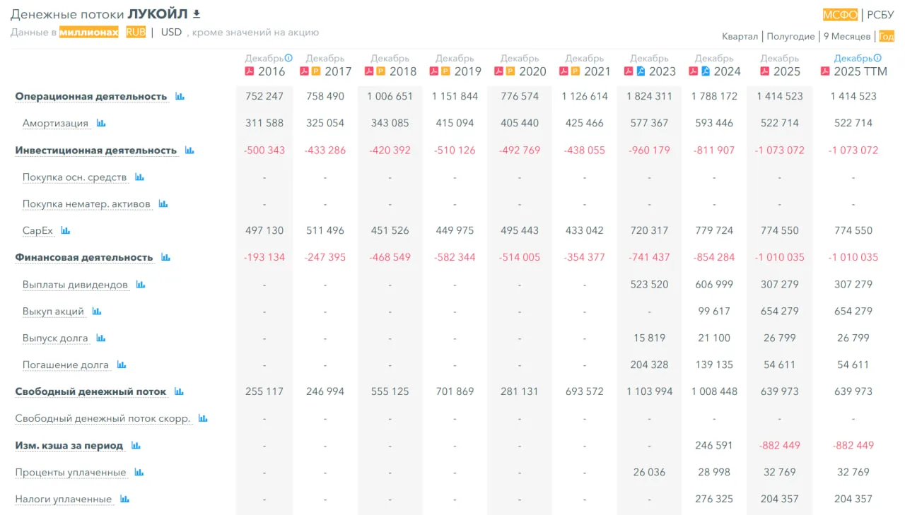Click the orange presentation icon for 2018
The width and height of the screenshot is (905, 515).
(380, 71)
